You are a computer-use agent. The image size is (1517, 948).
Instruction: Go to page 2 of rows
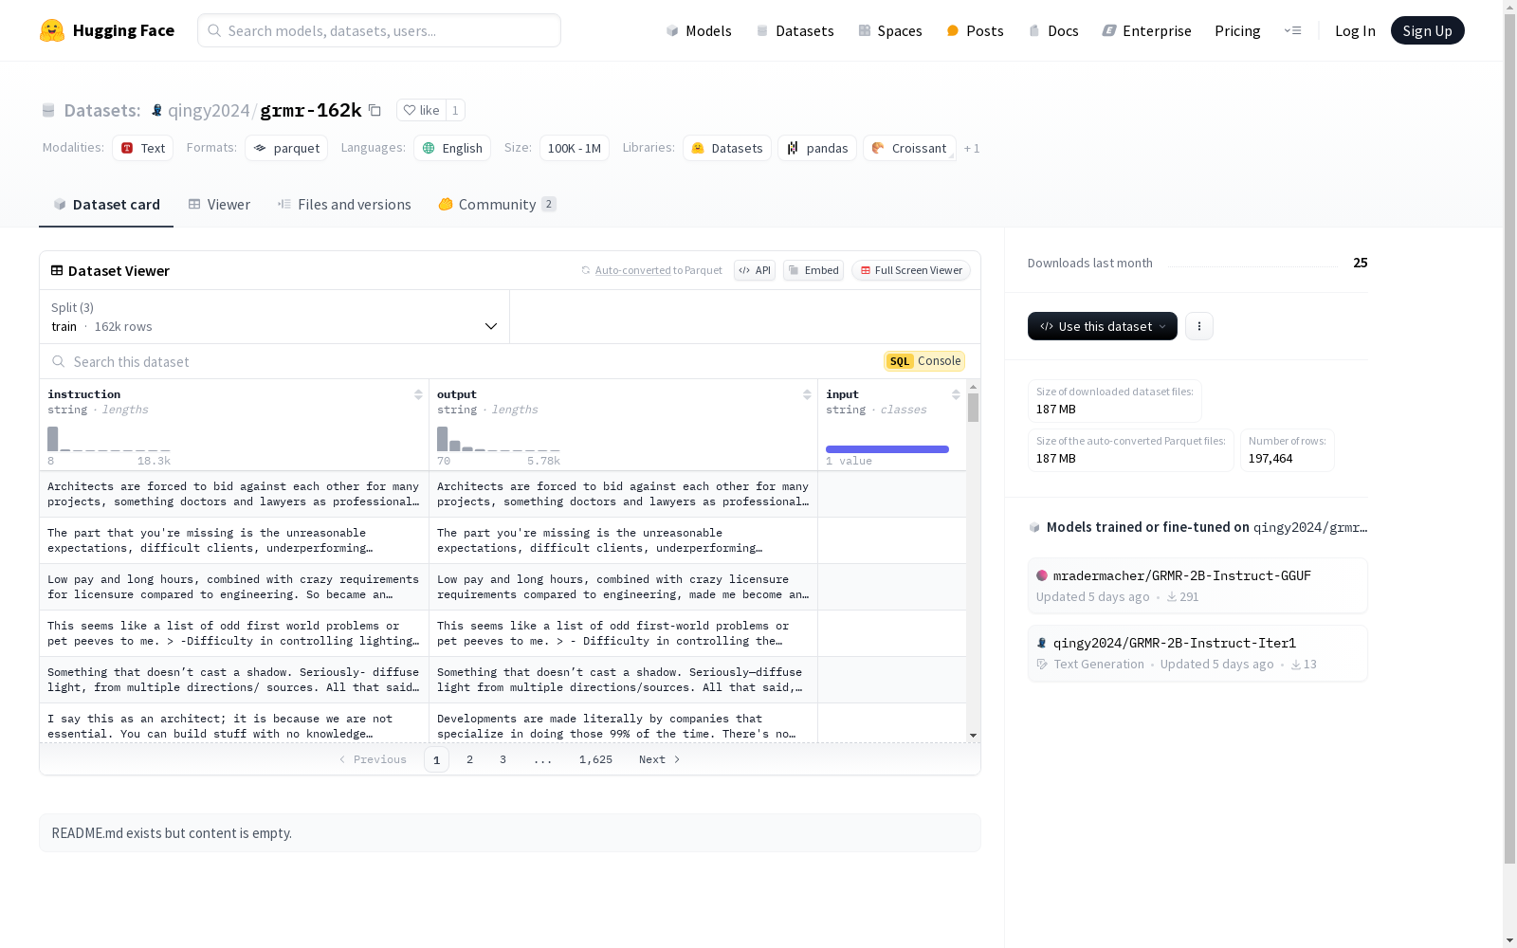tap(469, 759)
